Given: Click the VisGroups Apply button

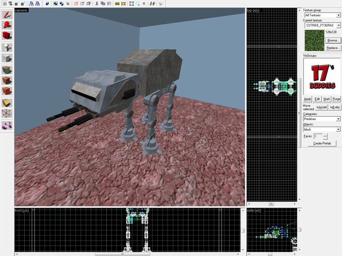Looking at the screenshot, I should (307, 99).
